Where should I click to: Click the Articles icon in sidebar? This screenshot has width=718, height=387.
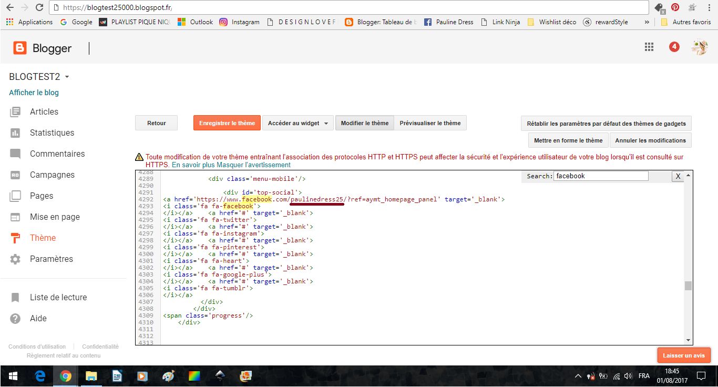15,111
